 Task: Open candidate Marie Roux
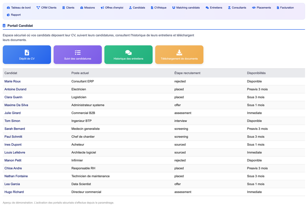pyautogui.click(x=13, y=81)
